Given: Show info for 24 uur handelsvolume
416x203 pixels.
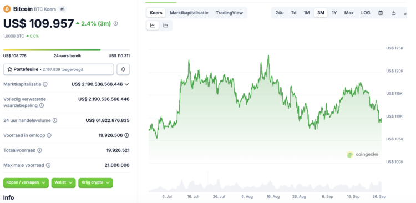Looking at the screenshot, I should click(x=55, y=120).
